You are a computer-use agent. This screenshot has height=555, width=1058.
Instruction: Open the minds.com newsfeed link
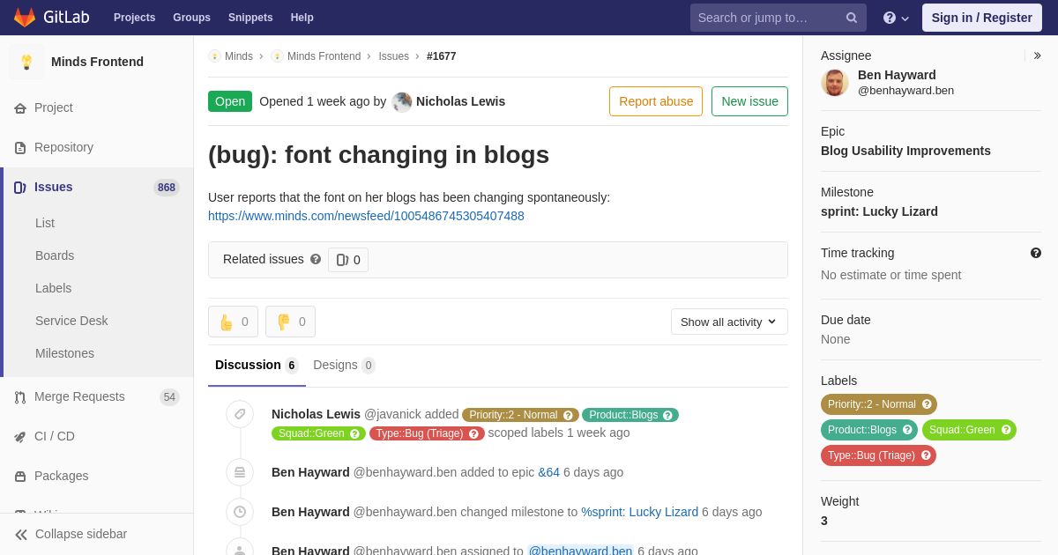click(x=366, y=216)
